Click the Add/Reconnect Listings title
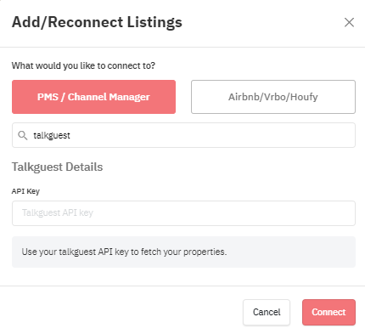365x334 pixels. [x=97, y=22]
